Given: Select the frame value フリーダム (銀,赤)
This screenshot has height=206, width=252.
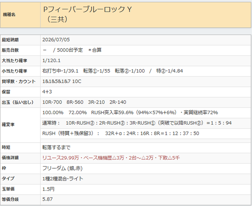Looking at the screenshot, I should (63, 168).
